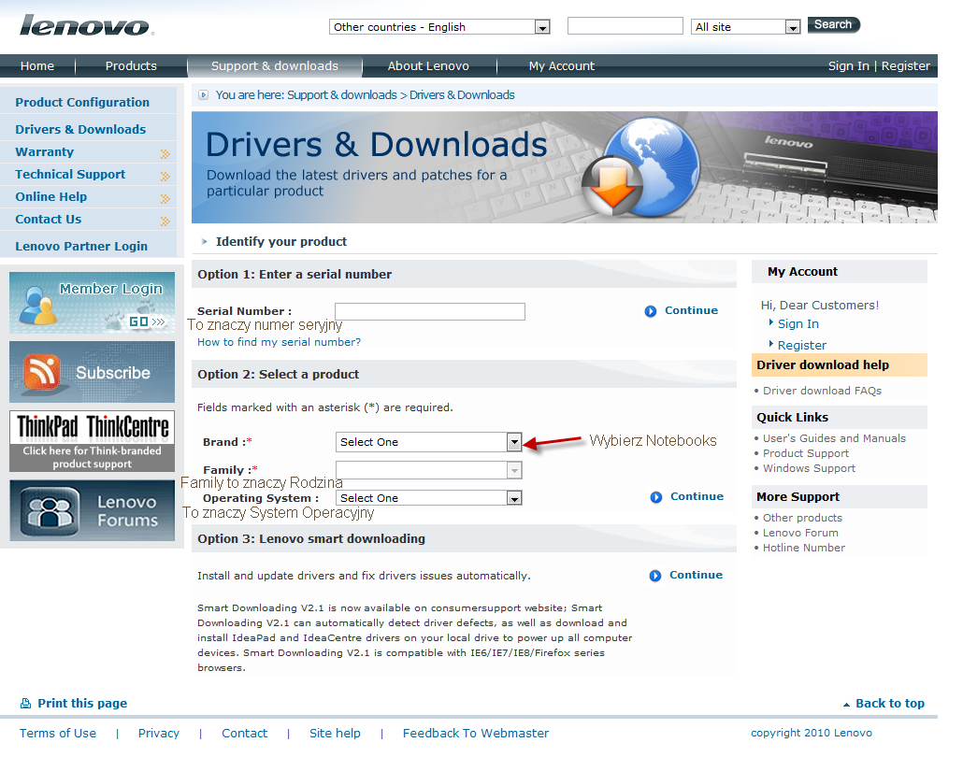The width and height of the screenshot is (963, 757).
Task: Click Back to top link
Action: [890, 704]
